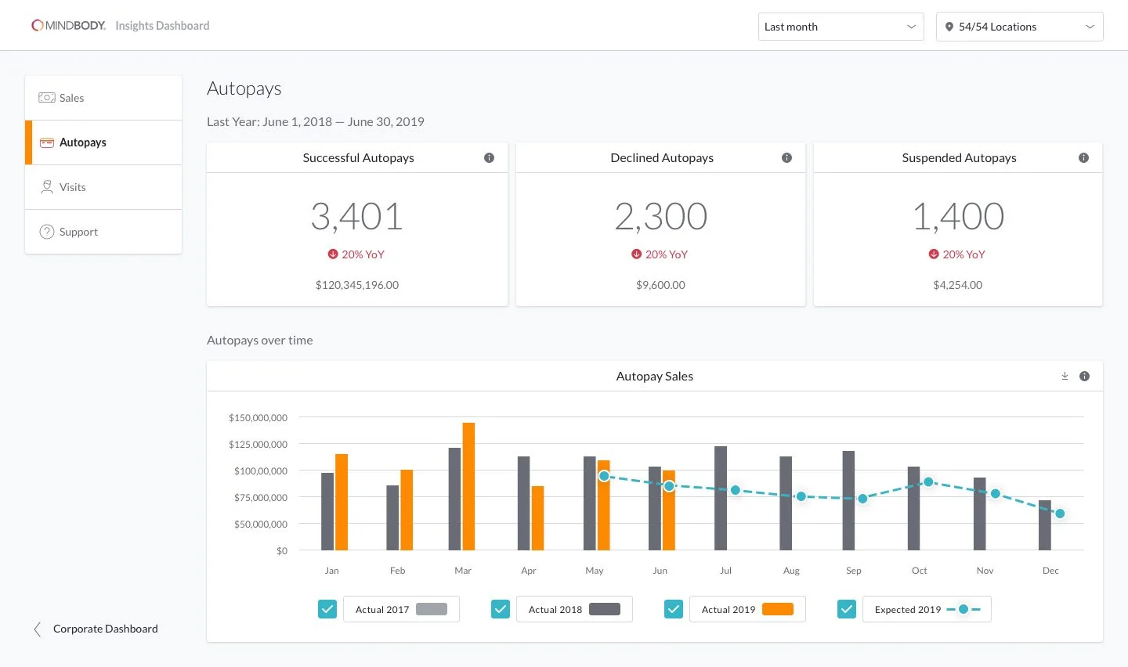Click down-arrow YoY icon under 2,300
The width and height of the screenshot is (1128, 667).
click(637, 254)
